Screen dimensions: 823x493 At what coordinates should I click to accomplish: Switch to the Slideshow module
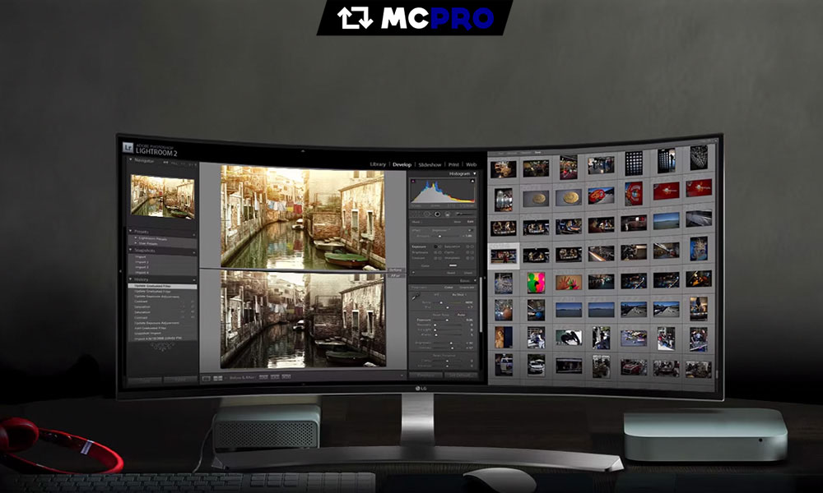pyautogui.click(x=430, y=164)
